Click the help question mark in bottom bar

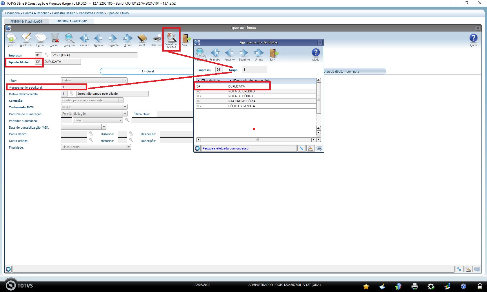(464, 286)
